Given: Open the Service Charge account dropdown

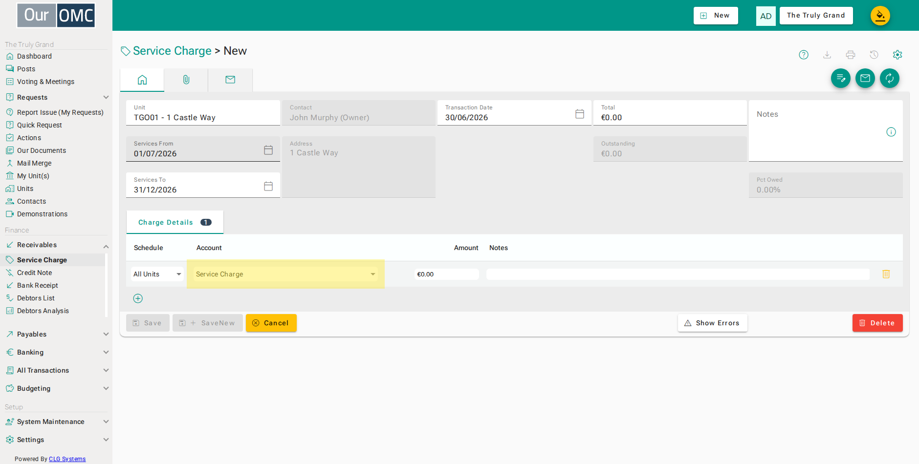Looking at the screenshot, I should [286, 274].
